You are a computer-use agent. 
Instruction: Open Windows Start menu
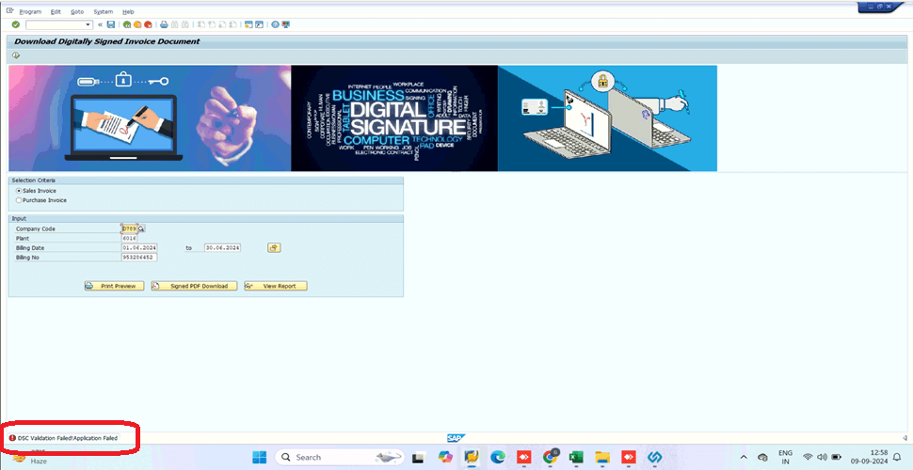[259, 457]
